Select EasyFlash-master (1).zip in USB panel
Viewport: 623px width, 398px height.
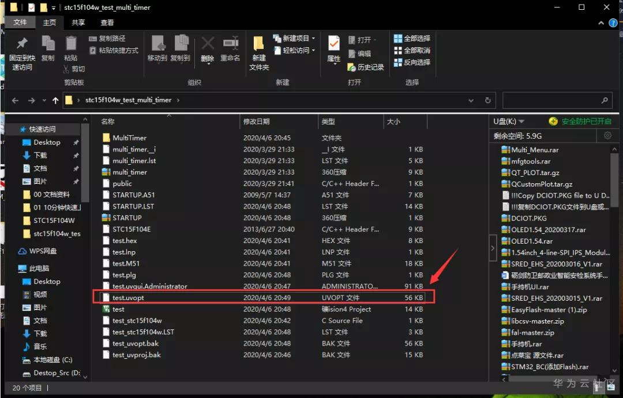549,309
